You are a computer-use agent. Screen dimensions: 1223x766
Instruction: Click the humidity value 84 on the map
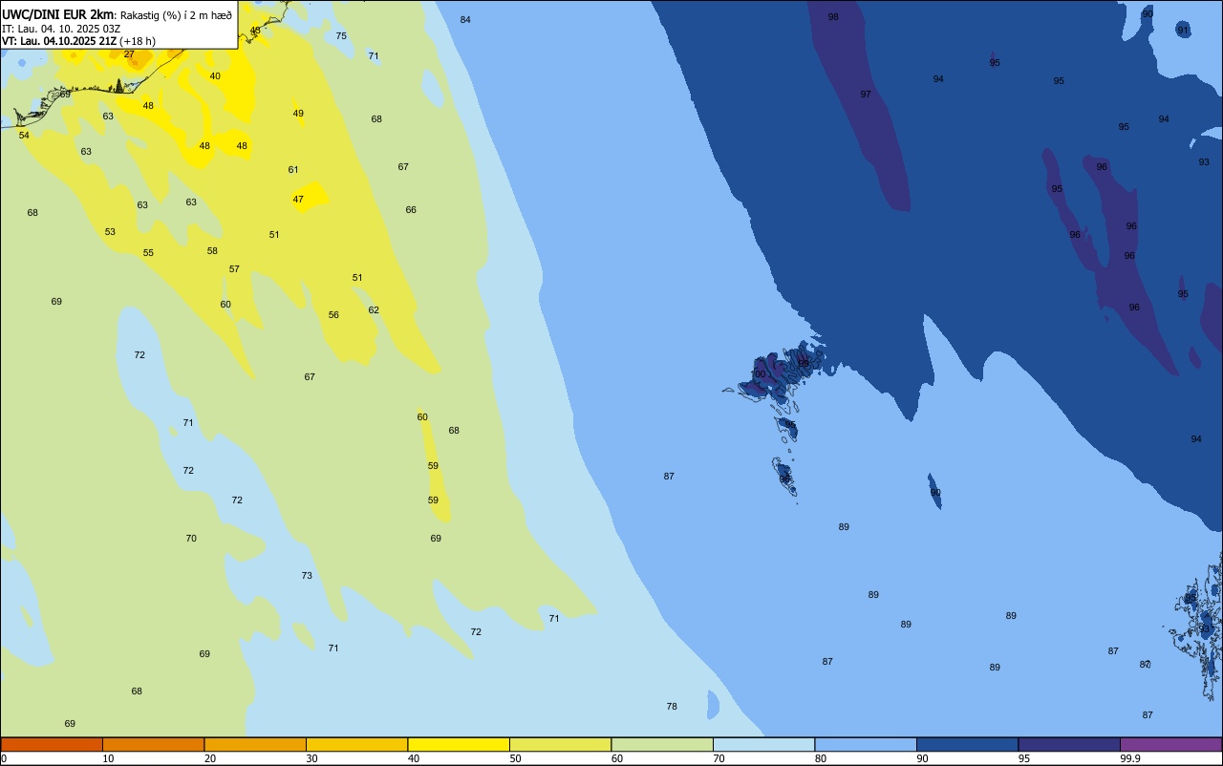pos(465,19)
